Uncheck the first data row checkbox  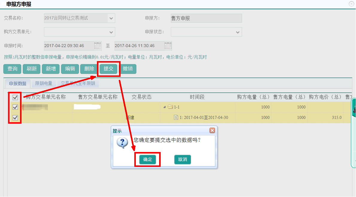tap(15, 107)
